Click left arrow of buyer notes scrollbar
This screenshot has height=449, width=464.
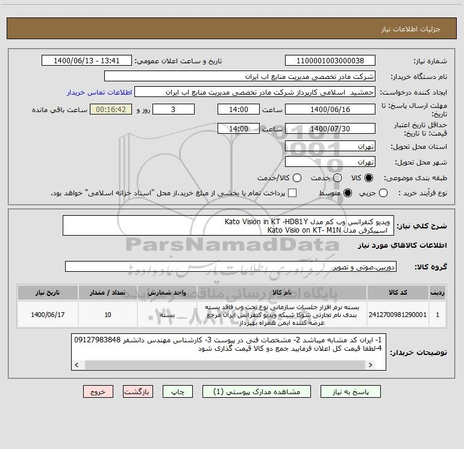(77, 365)
